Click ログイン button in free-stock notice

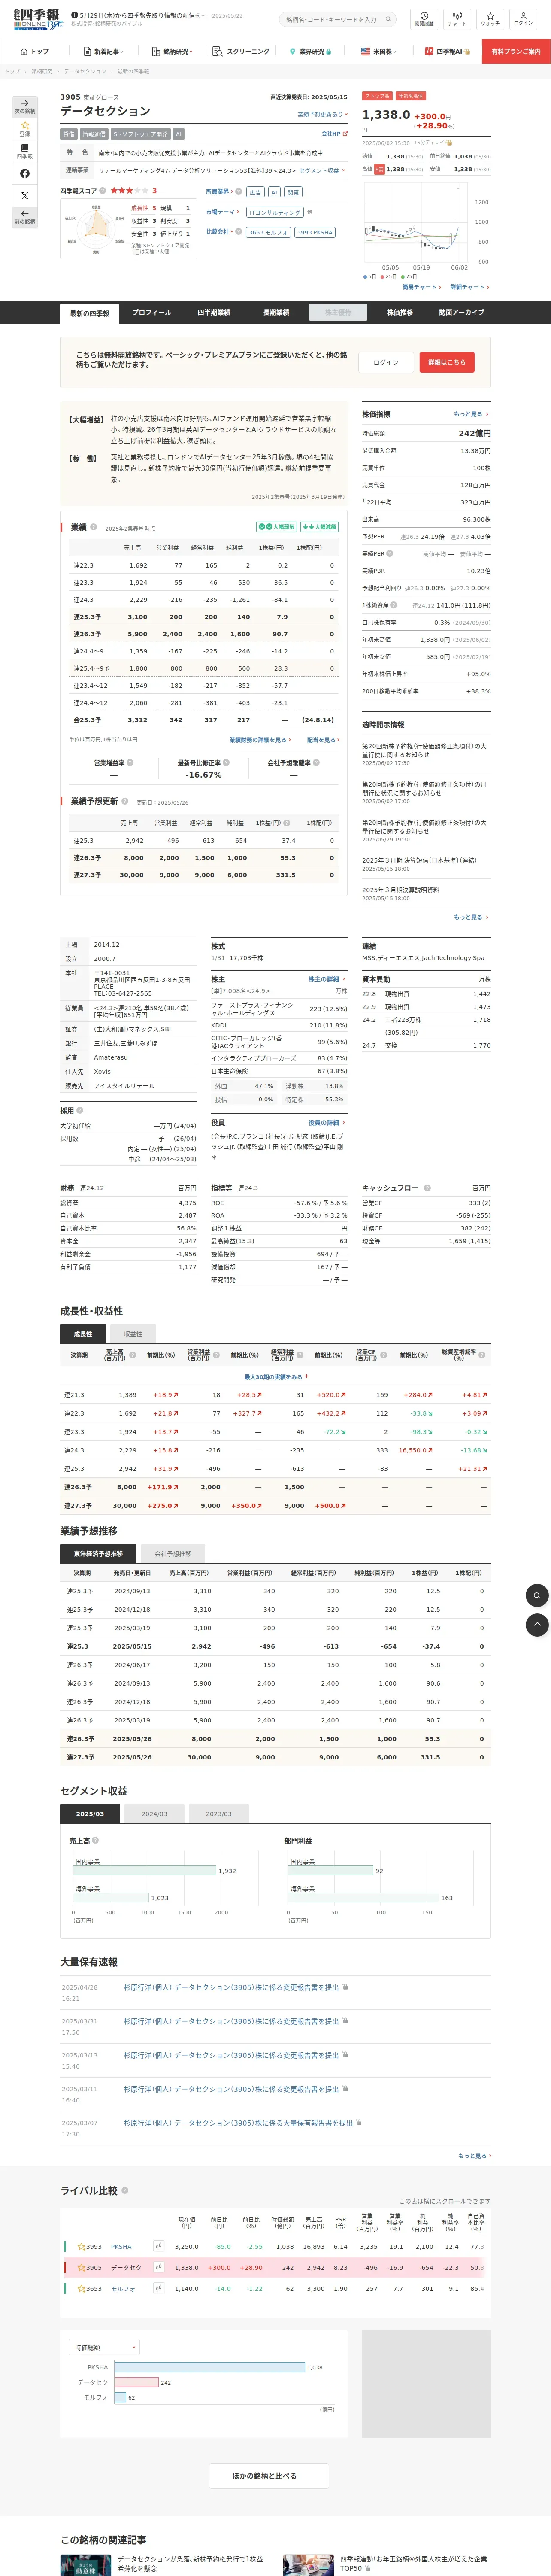tap(386, 362)
